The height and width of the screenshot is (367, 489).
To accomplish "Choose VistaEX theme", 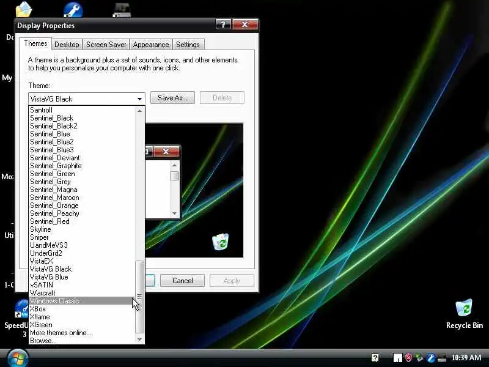I will coord(83,261).
